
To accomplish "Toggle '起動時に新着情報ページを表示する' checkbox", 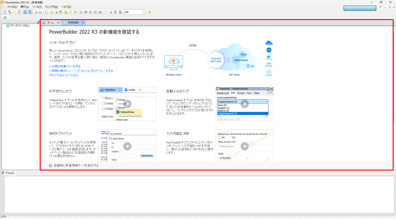I will click(x=51, y=165).
